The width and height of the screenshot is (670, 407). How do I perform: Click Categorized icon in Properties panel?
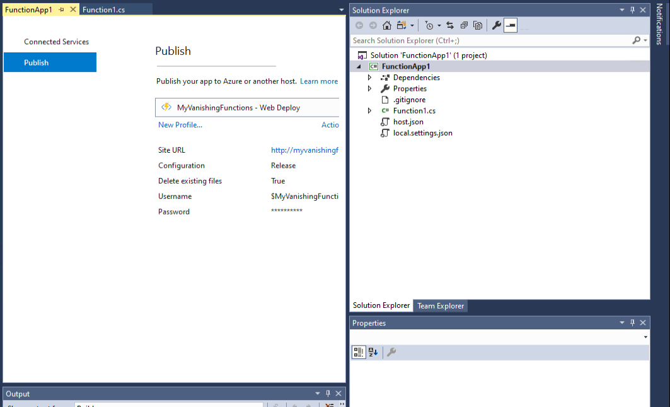[359, 352]
